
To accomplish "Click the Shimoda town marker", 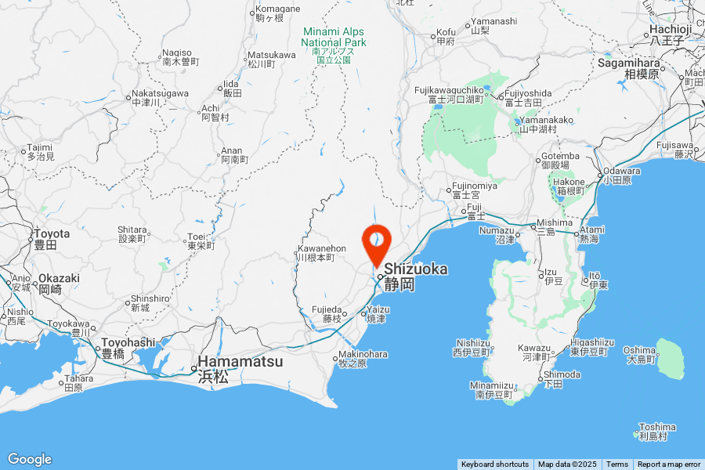I will (x=540, y=379).
